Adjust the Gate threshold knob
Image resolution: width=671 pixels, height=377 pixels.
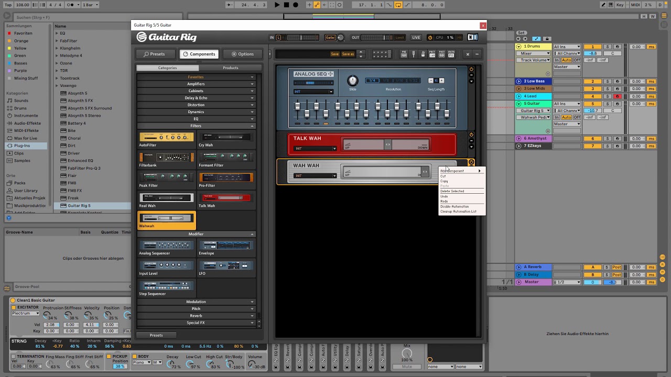(x=341, y=37)
